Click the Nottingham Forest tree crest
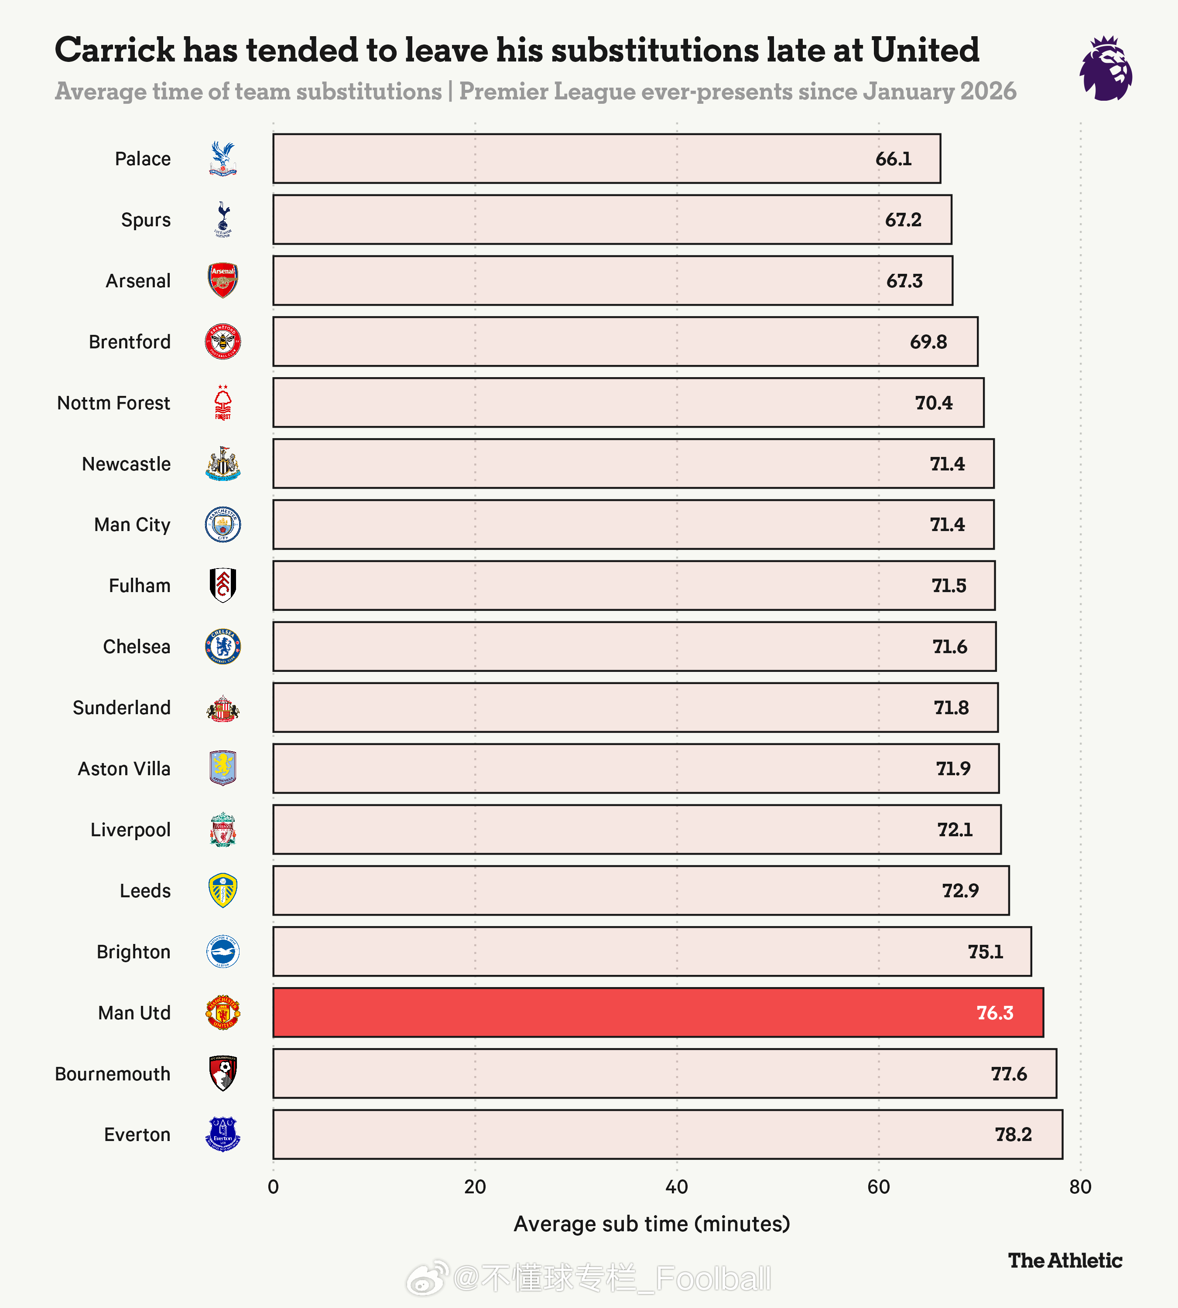 [223, 402]
